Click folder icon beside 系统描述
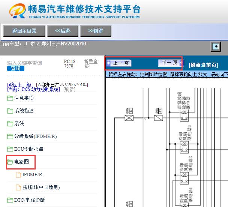228x207 pixels. click(10, 111)
